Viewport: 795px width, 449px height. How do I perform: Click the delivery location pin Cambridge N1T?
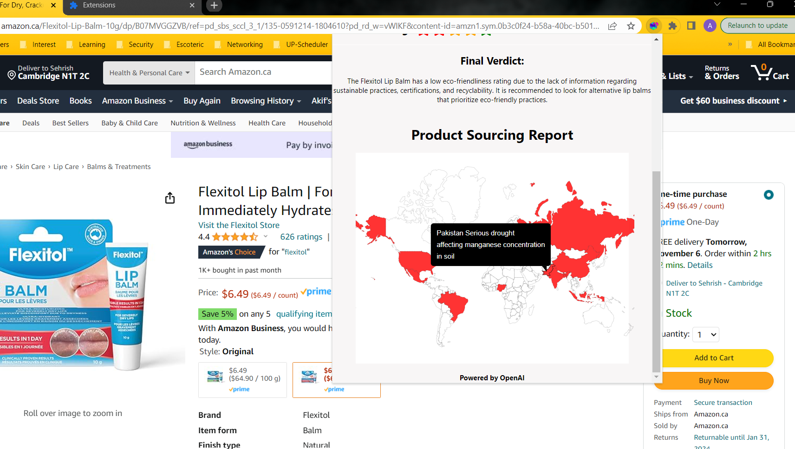[48, 72]
